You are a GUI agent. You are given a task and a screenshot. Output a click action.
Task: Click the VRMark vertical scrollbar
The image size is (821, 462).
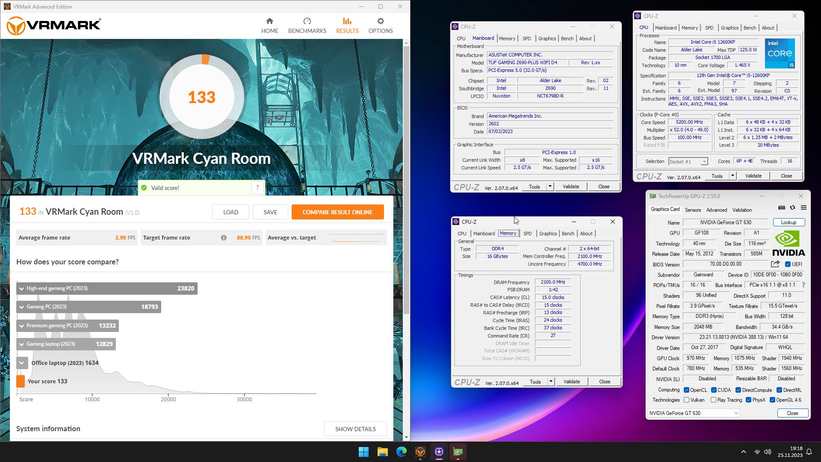[406, 180]
